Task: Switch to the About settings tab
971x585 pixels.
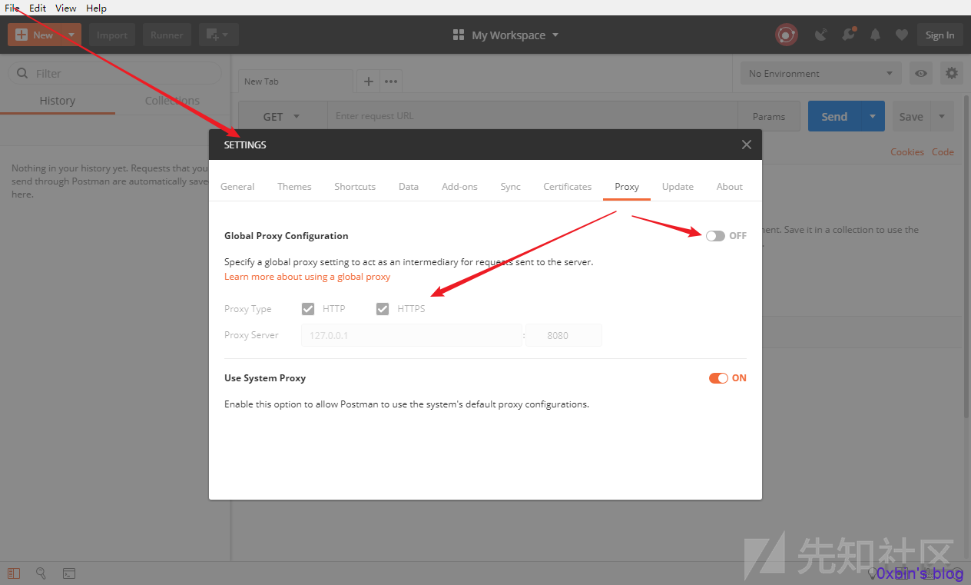Action: point(730,187)
